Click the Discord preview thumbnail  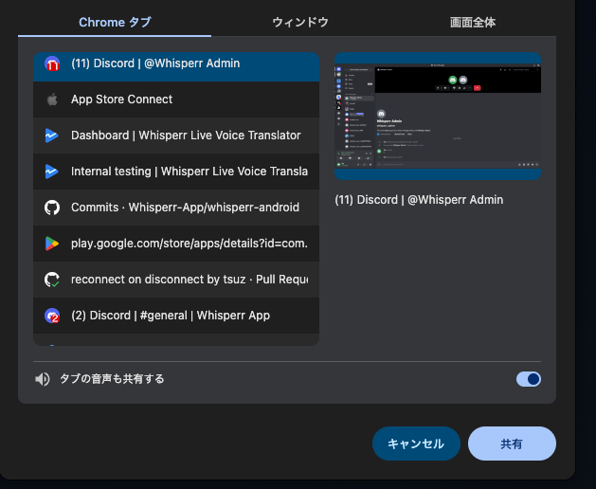click(x=438, y=116)
